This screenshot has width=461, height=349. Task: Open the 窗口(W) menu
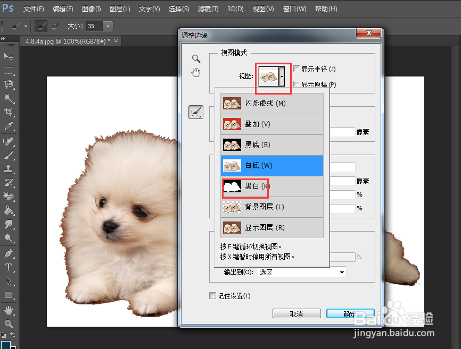(294, 9)
